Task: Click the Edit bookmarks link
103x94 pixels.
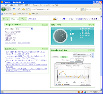Action: pyautogui.click(x=24, y=43)
